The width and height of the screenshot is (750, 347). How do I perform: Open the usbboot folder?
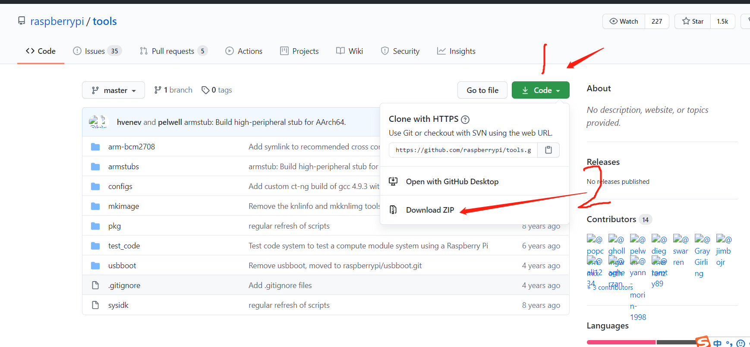pyautogui.click(x=122, y=266)
